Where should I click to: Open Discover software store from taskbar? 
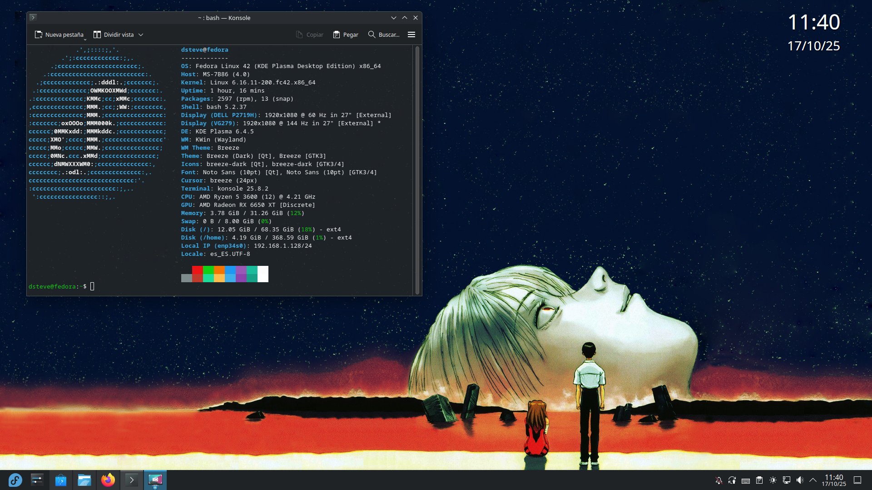coord(60,480)
